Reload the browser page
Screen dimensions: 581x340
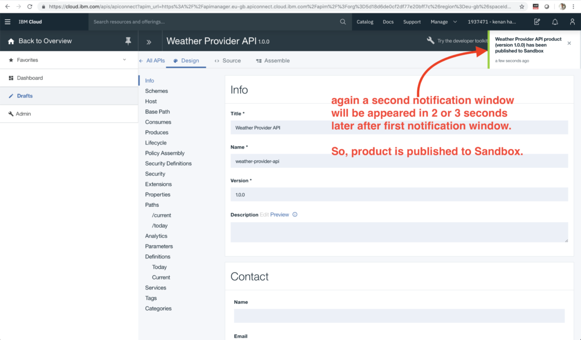[30, 7]
